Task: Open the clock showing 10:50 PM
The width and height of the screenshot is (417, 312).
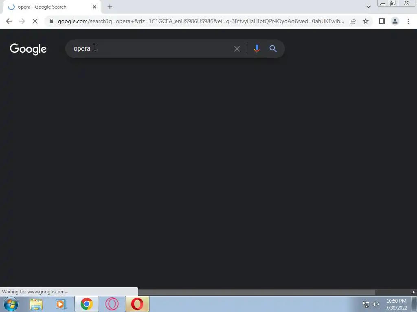Action: click(397, 304)
